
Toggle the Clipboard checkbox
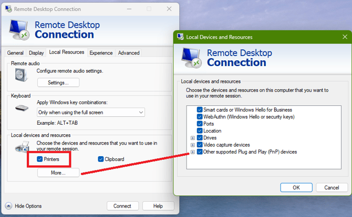point(101,159)
